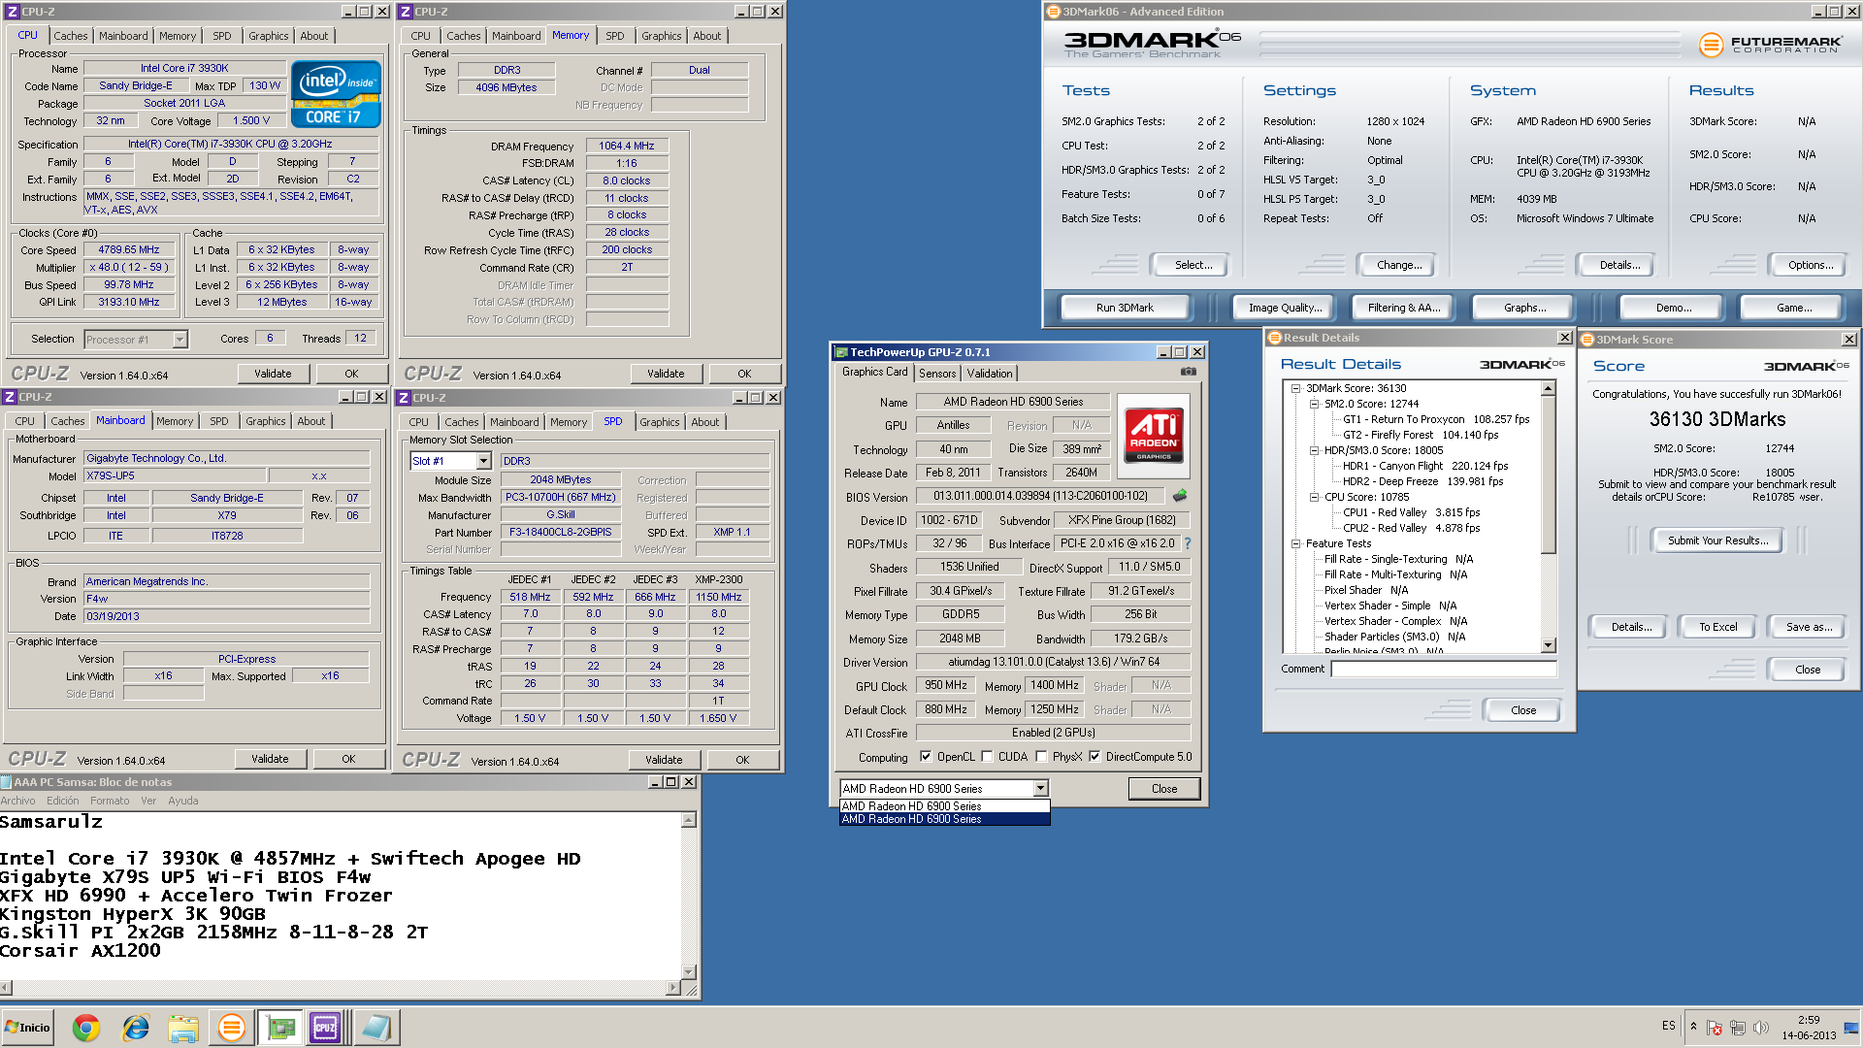The width and height of the screenshot is (1863, 1048).
Task: Click the 3DMark Score title bar icon
Action: [1588, 340]
